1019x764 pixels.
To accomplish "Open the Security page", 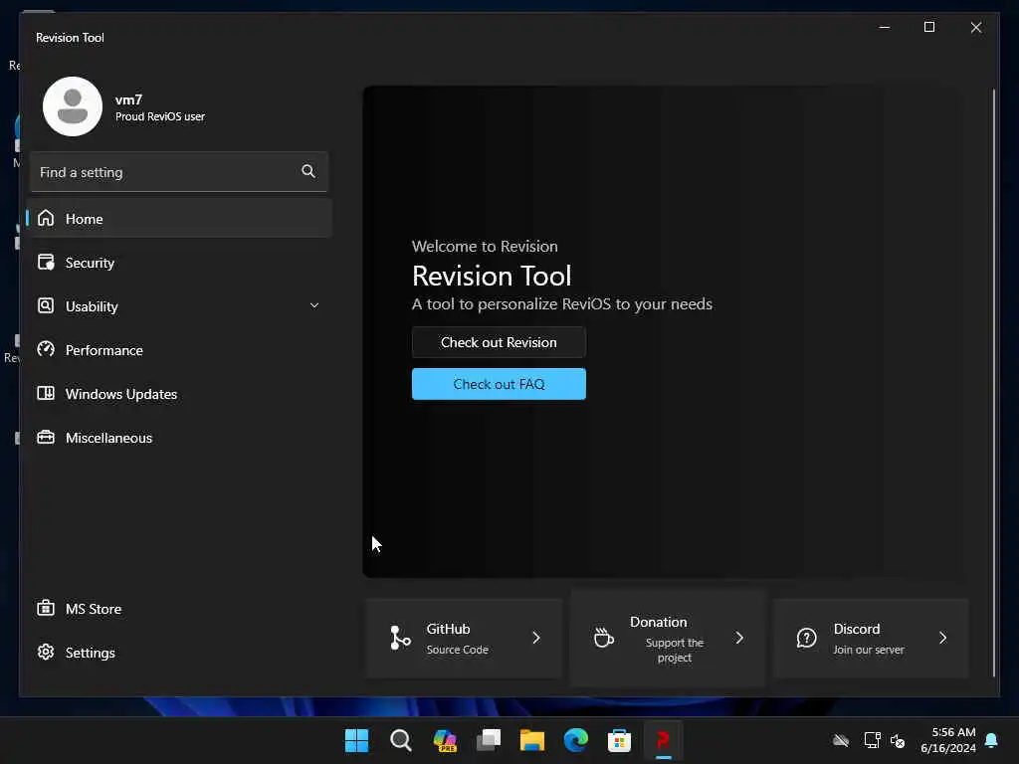I will (x=180, y=263).
